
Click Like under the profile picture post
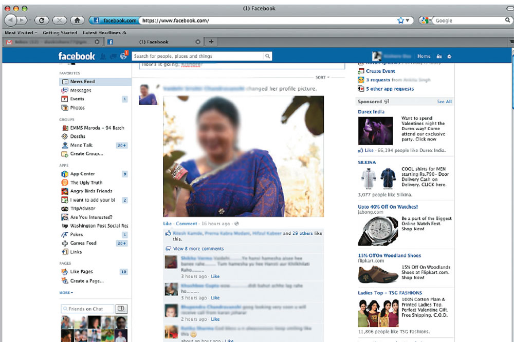point(167,224)
